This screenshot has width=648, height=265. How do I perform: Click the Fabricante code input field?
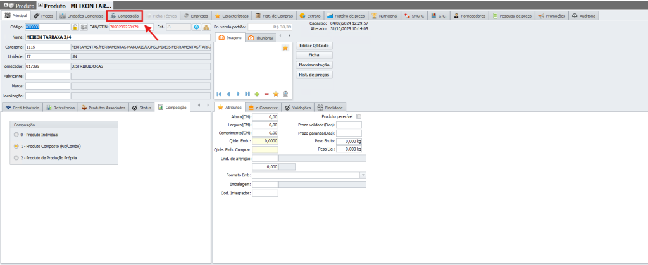pyautogui.click(x=47, y=76)
